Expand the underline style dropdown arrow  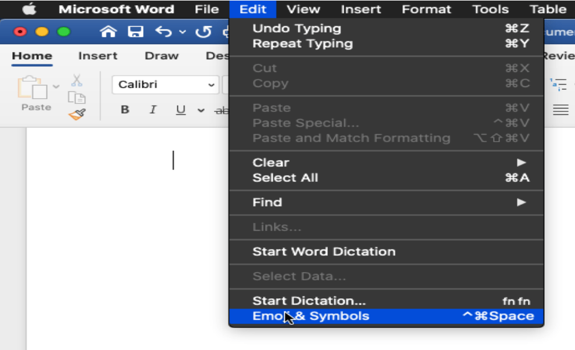click(201, 110)
